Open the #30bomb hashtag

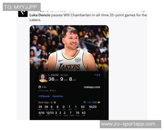44,96
